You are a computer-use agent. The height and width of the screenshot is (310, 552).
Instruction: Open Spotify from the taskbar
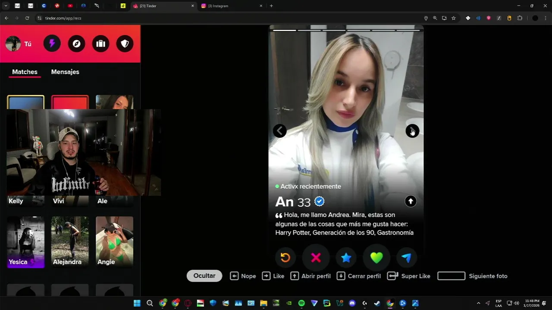[x=301, y=303]
